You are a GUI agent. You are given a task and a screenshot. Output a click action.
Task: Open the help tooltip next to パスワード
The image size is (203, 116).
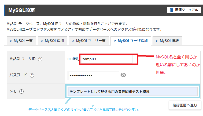click(x=32, y=75)
